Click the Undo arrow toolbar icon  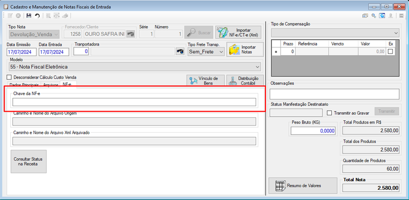[37, 16]
